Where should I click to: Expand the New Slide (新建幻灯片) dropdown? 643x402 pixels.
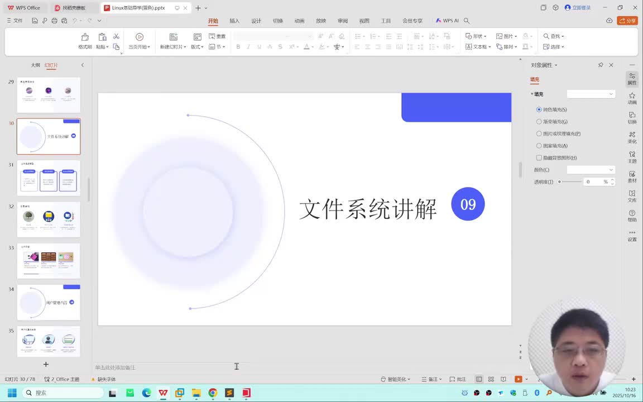[x=173, y=47]
